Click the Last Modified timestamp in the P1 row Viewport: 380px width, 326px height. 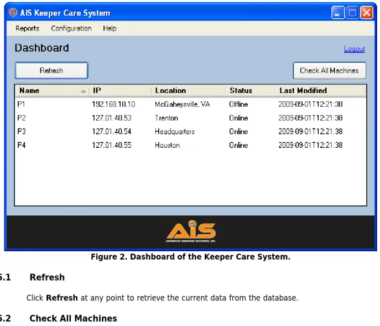[x=310, y=104]
